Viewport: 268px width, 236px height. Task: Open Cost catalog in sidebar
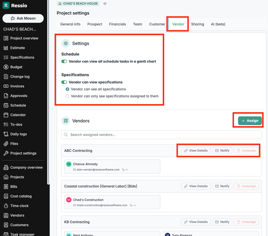[21, 196]
